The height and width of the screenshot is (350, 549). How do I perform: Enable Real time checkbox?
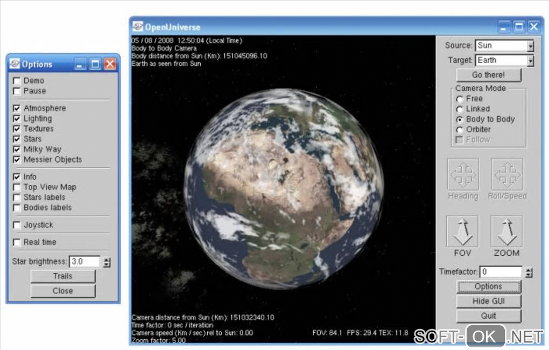[x=17, y=242]
